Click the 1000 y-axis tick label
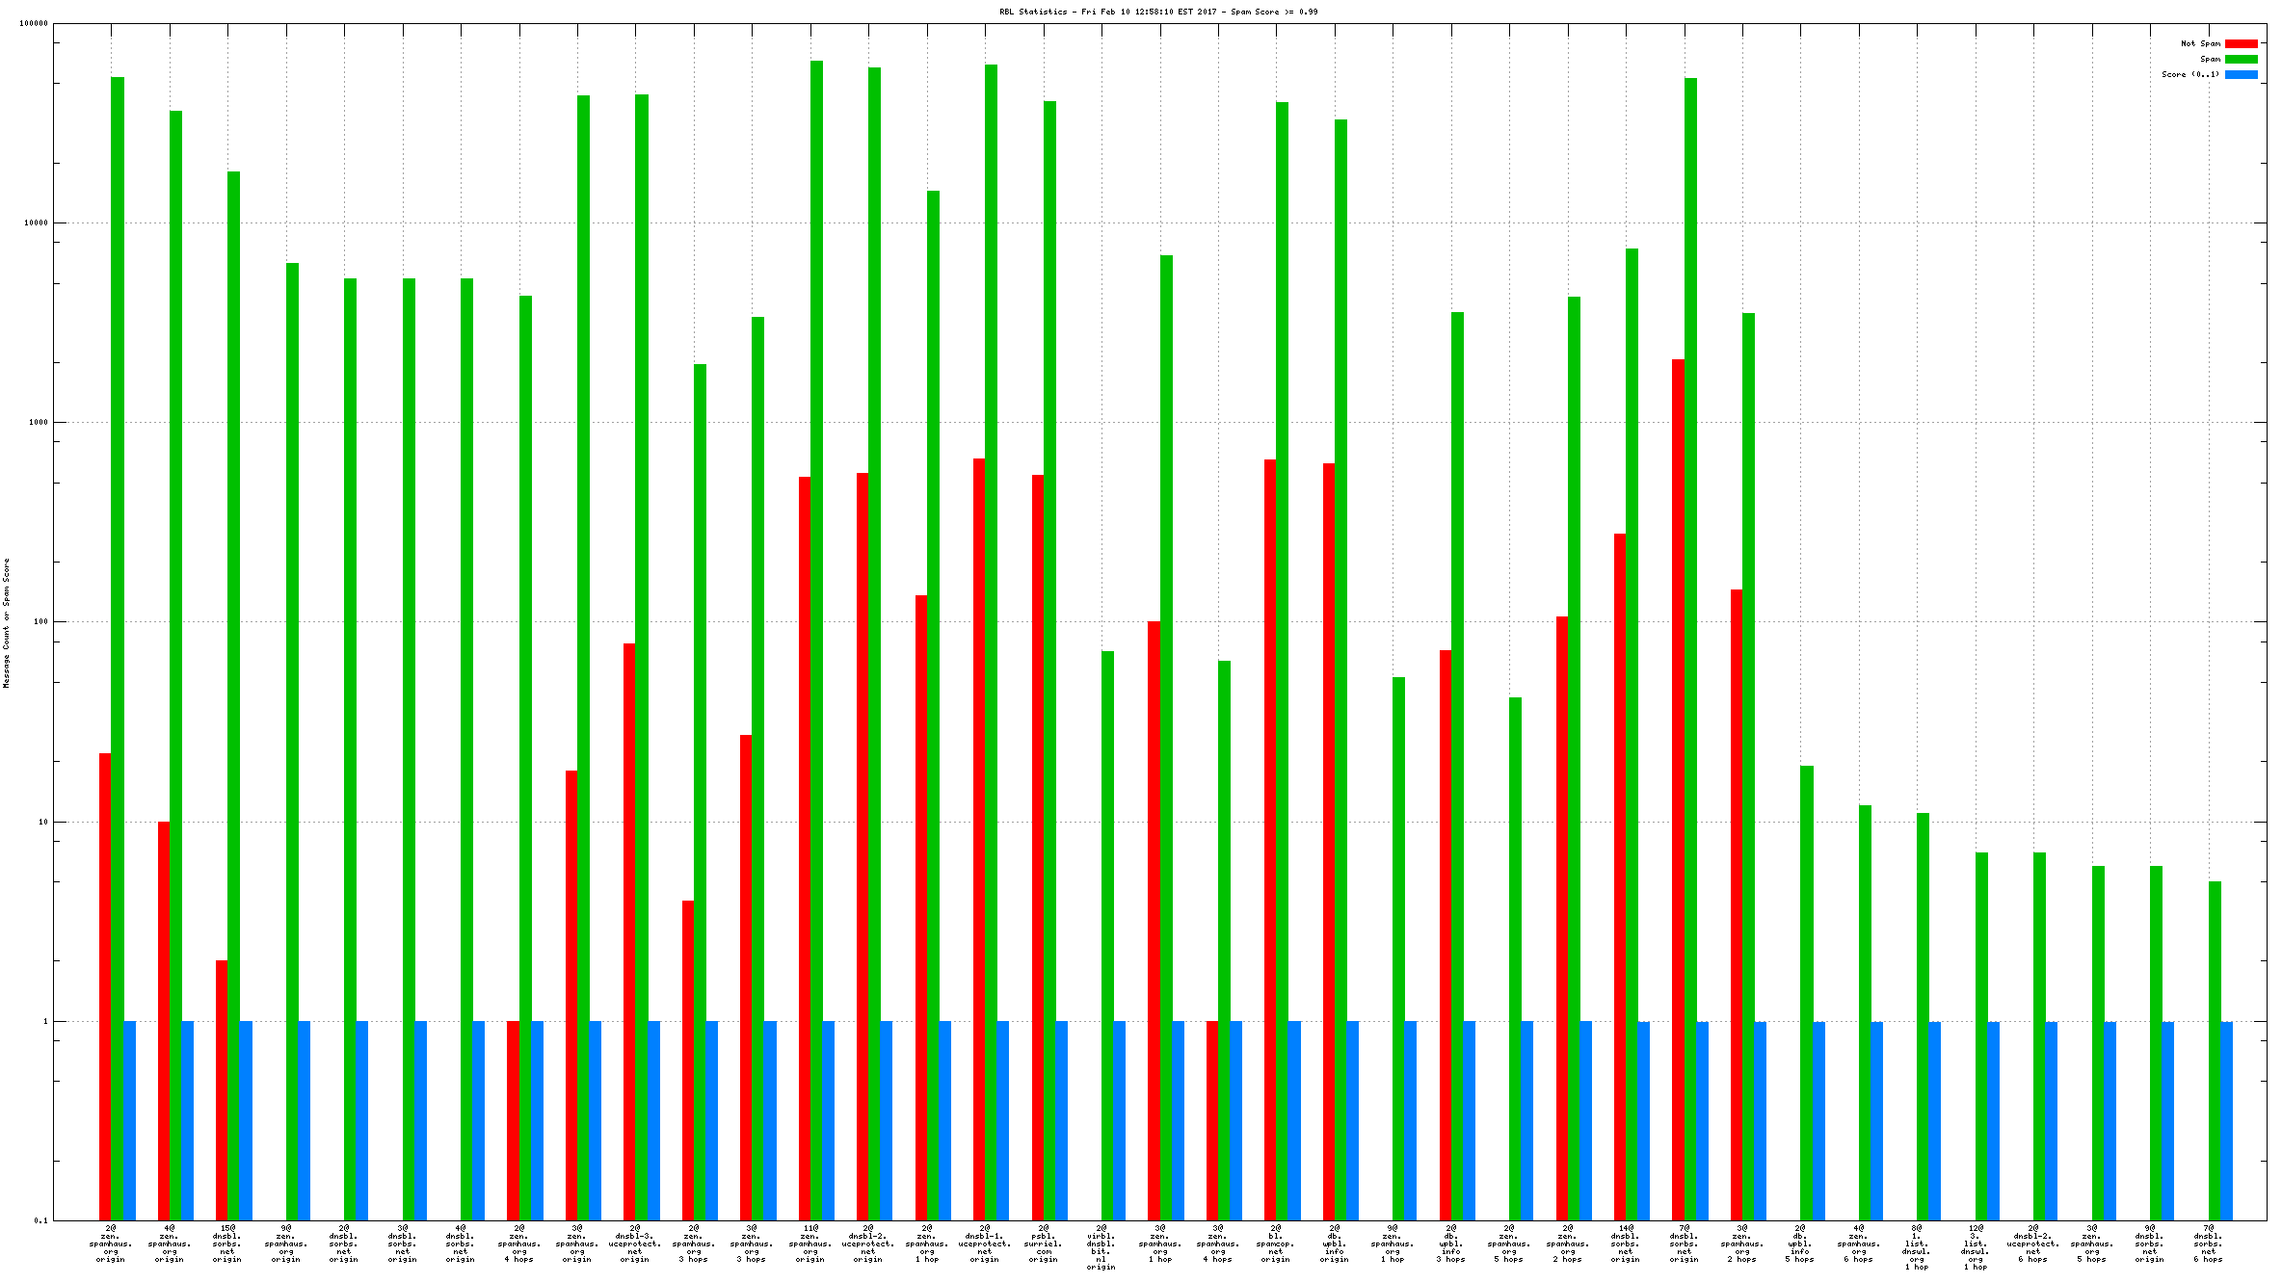 38,423
